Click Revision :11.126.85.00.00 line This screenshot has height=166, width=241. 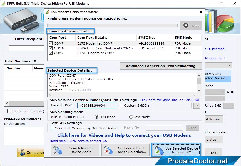70,90
